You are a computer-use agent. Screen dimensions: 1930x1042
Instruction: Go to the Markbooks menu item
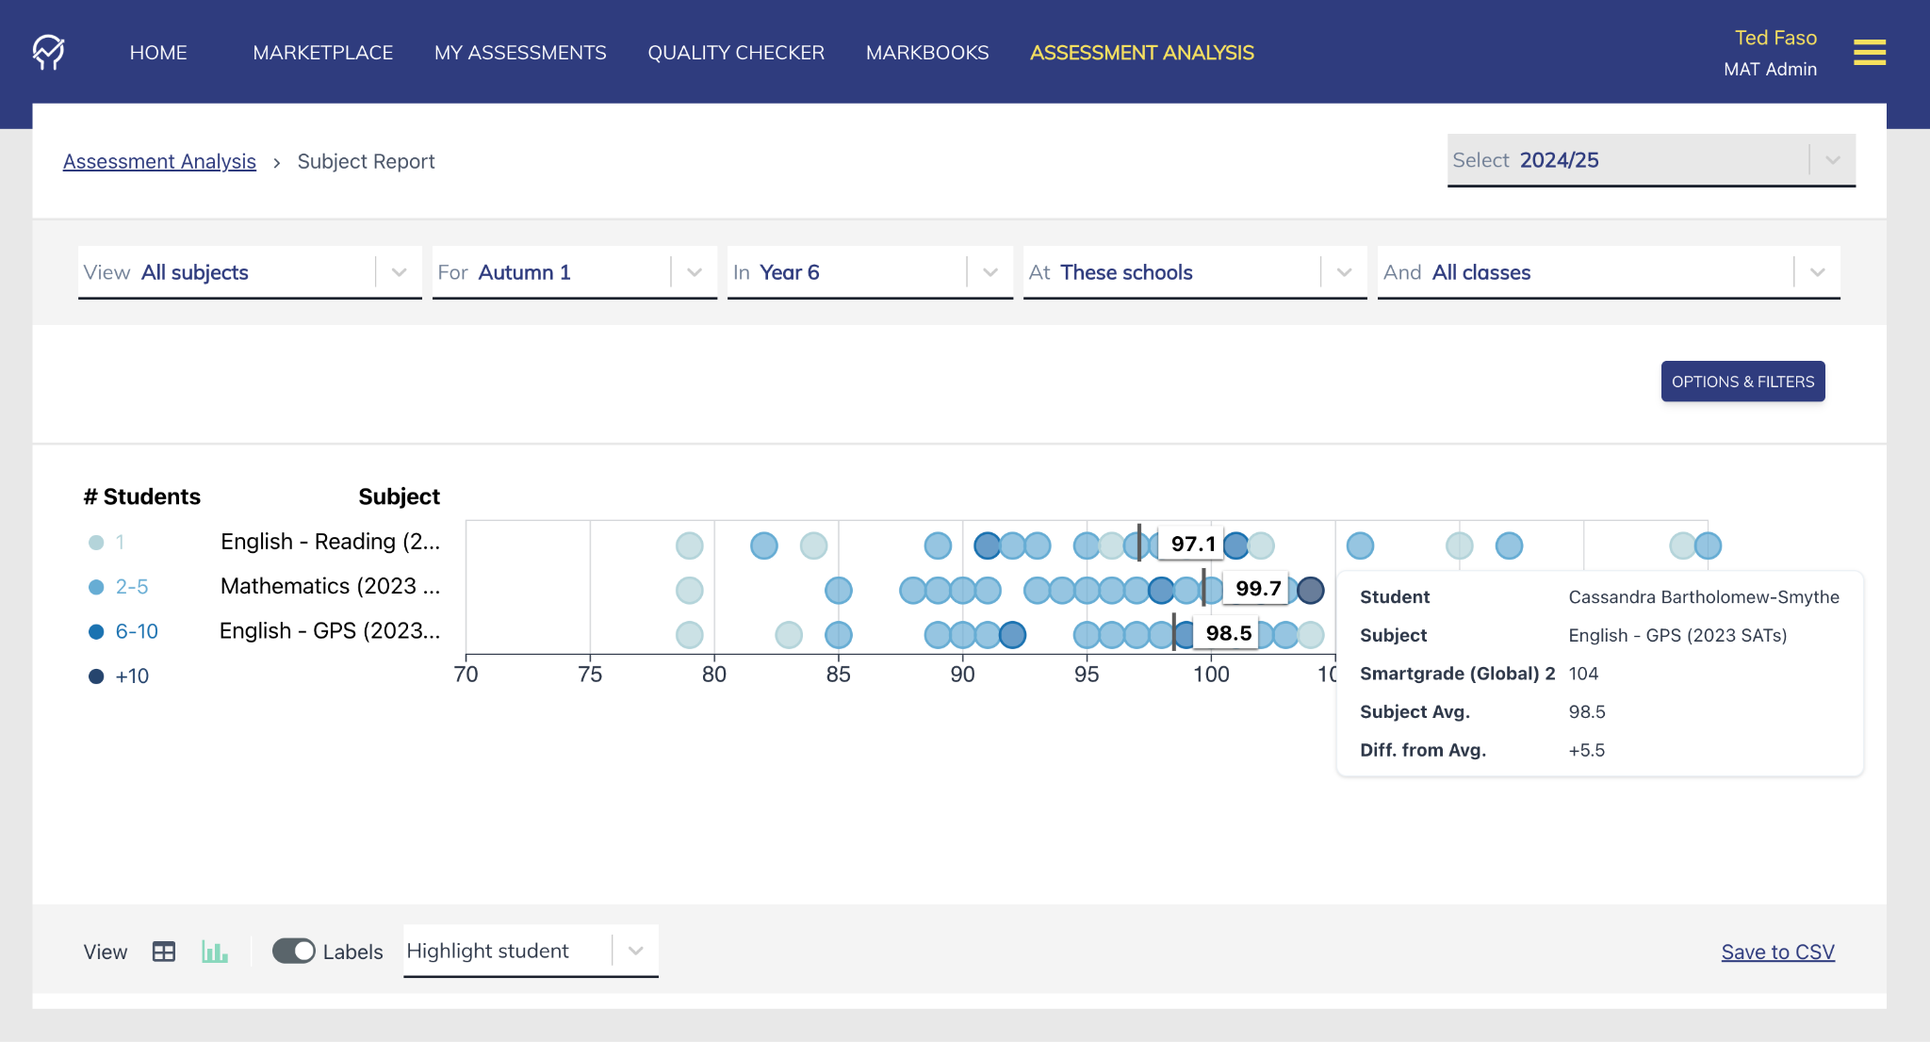point(927,53)
